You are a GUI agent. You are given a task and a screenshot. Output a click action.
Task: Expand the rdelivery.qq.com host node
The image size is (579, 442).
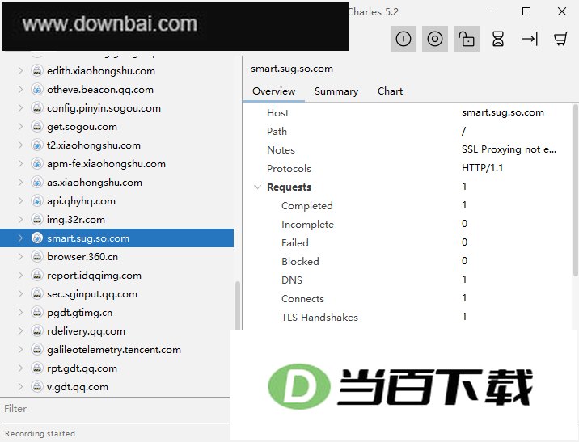click(20, 331)
